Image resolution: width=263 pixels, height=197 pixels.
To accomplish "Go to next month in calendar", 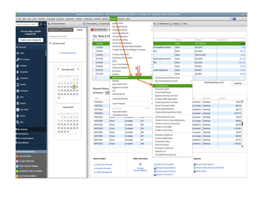I will click(78, 69).
